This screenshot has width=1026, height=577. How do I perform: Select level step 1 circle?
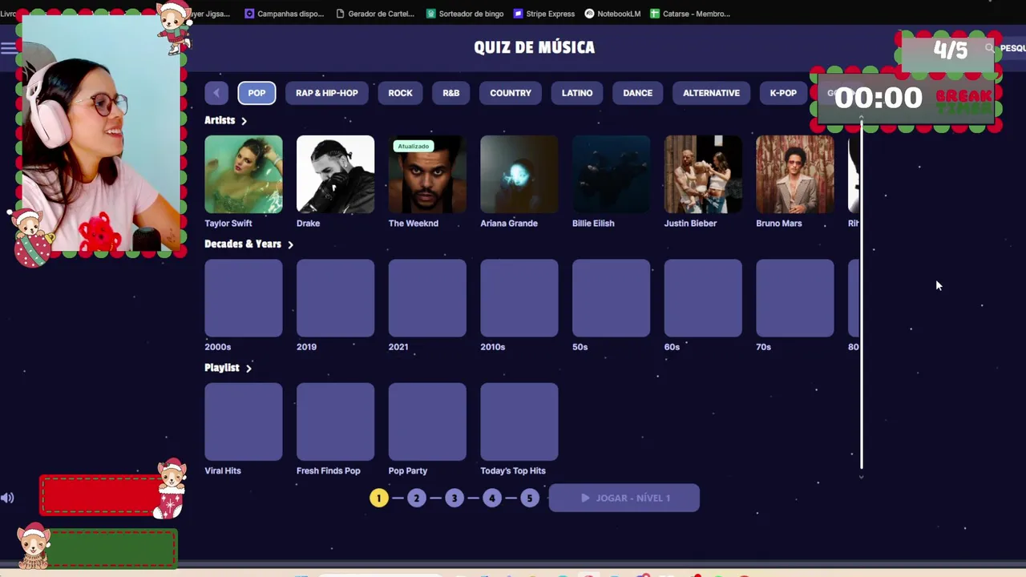pos(378,498)
